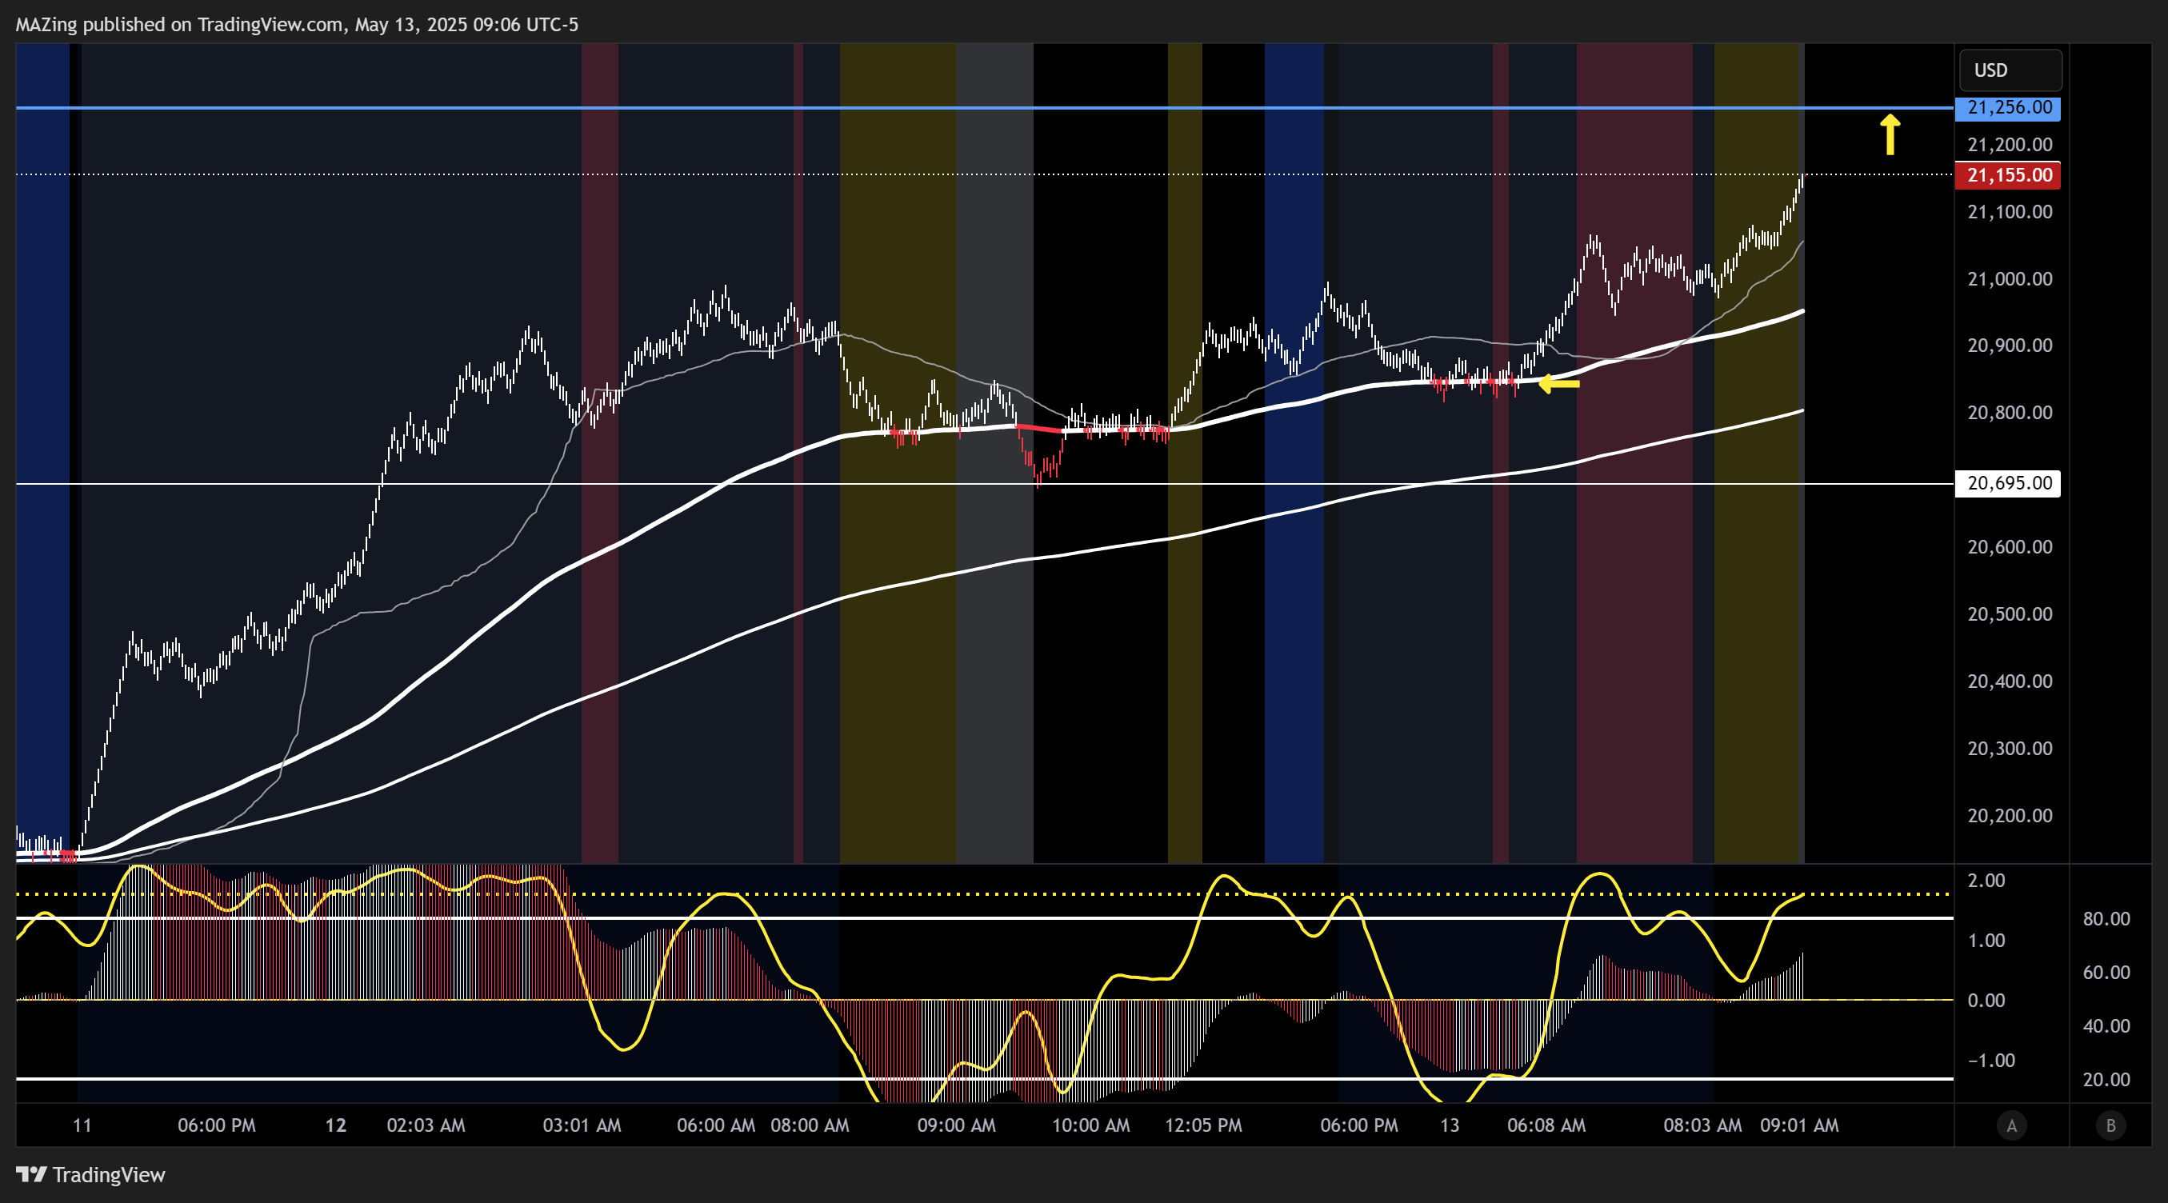Click the 20,800.00 price axis value
Image resolution: width=2168 pixels, height=1203 pixels.
click(x=2010, y=413)
